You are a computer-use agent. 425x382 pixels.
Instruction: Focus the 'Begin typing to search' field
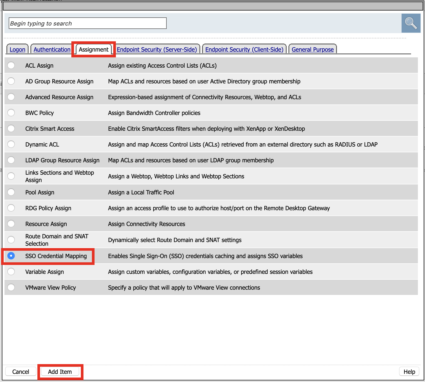click(88, 23)
